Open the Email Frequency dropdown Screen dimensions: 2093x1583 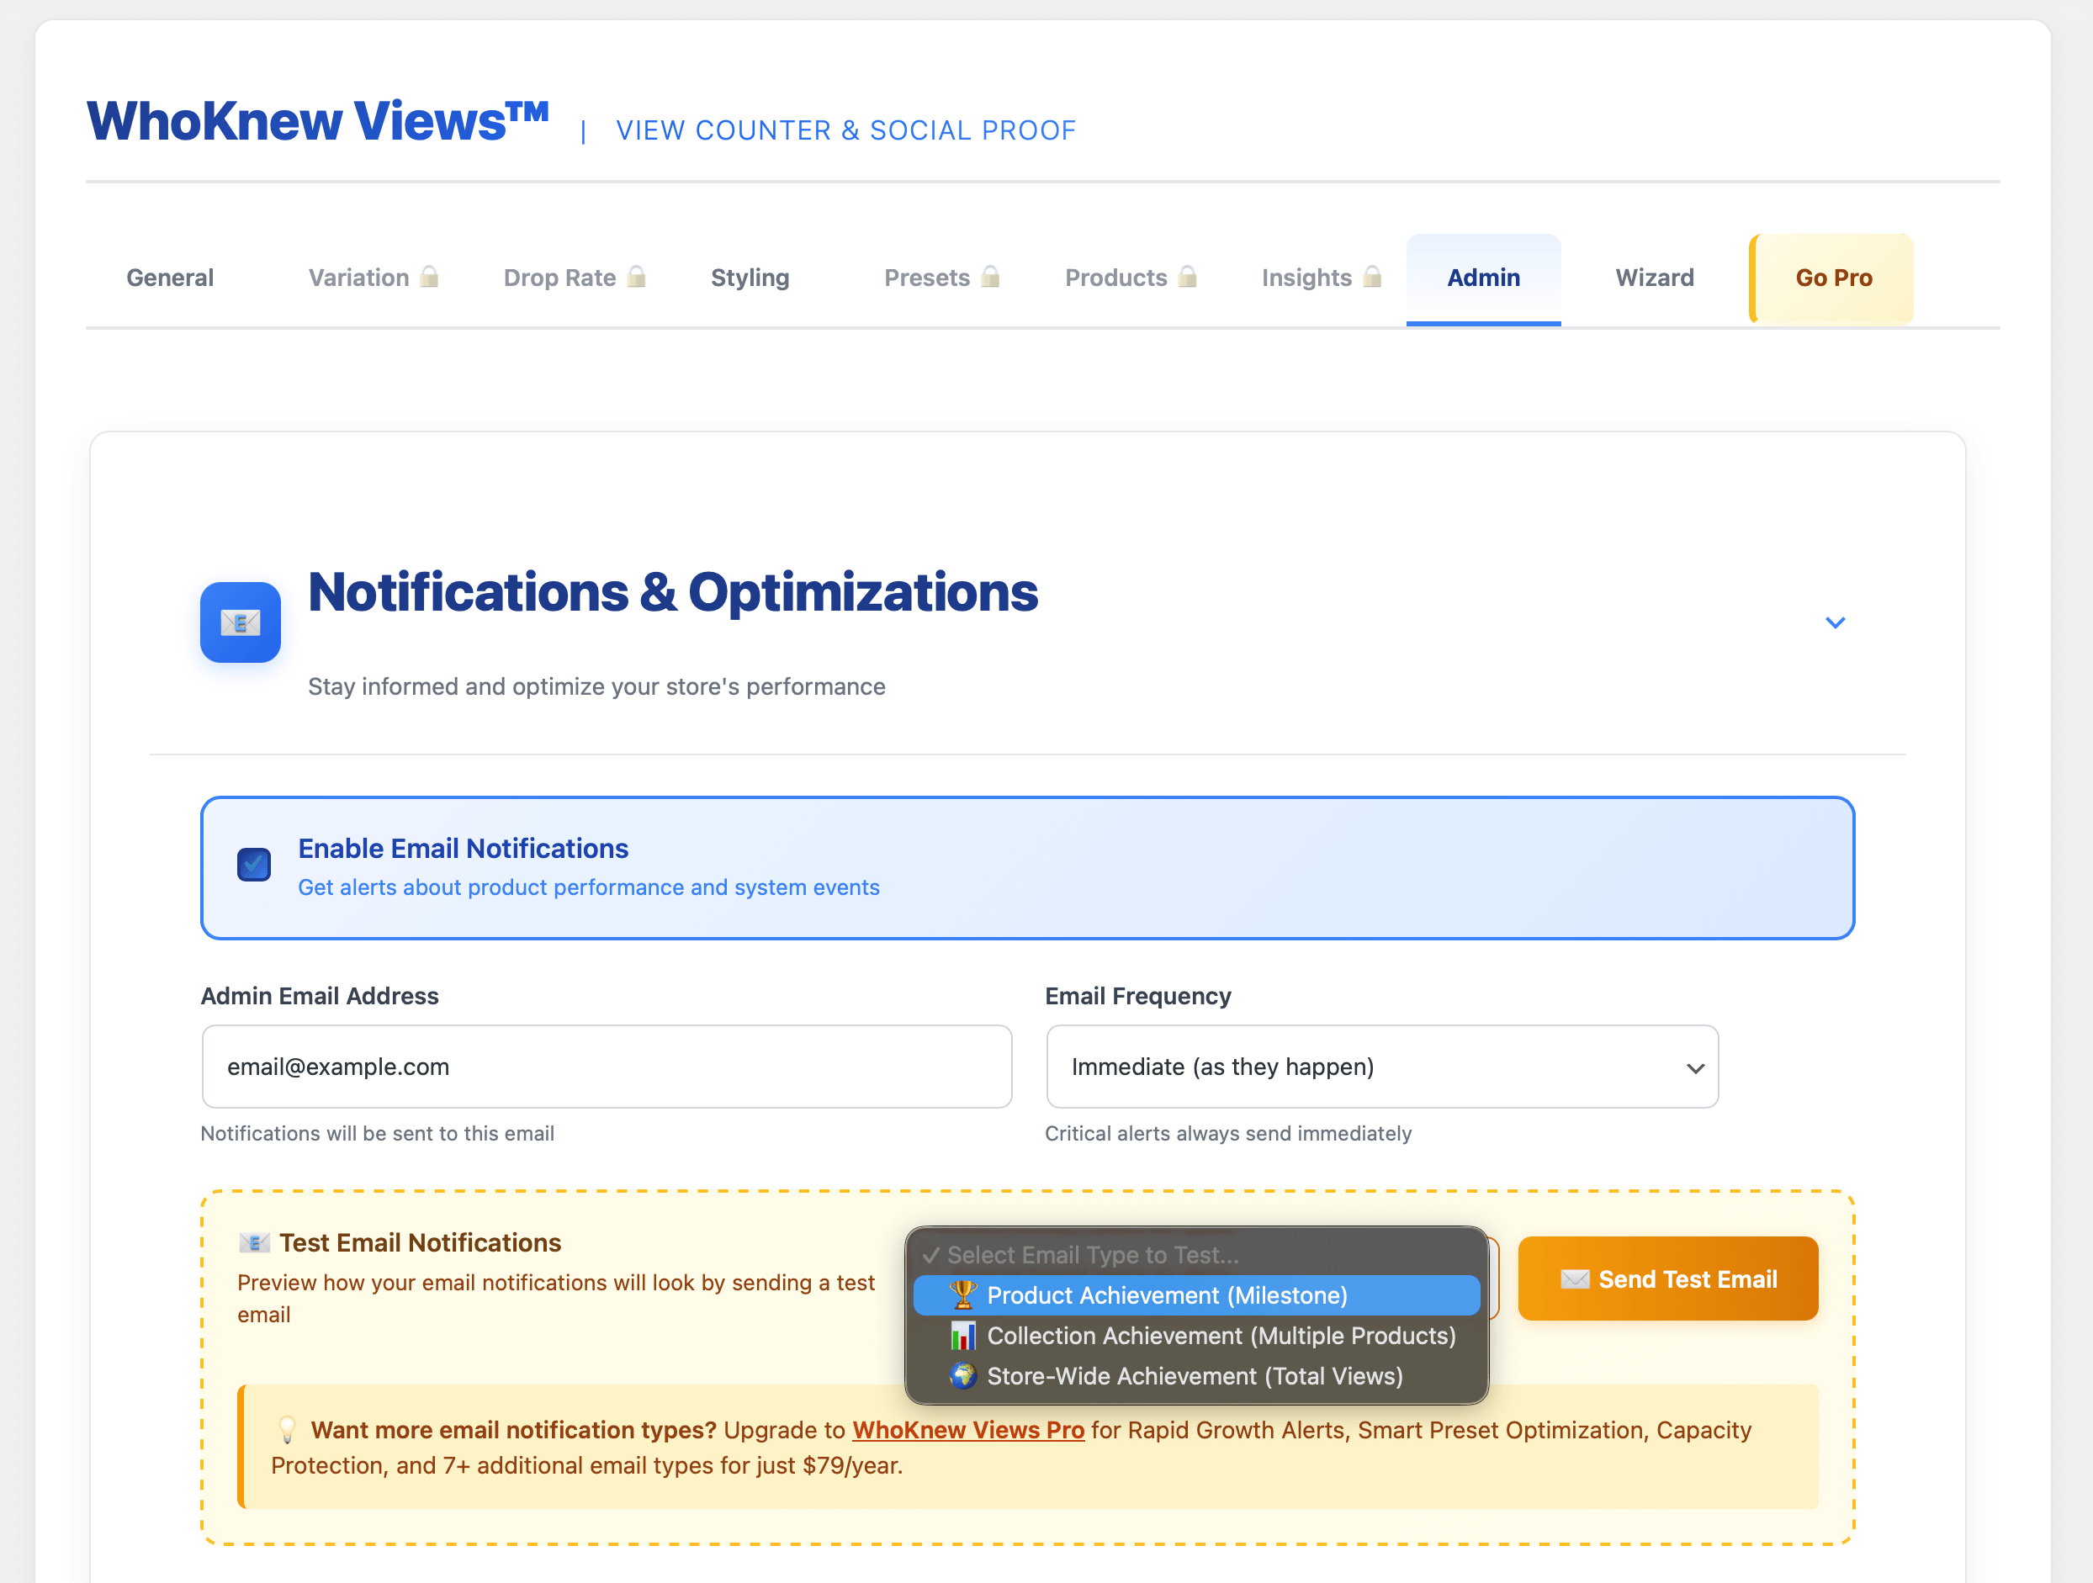[x=1381, y=1067]
